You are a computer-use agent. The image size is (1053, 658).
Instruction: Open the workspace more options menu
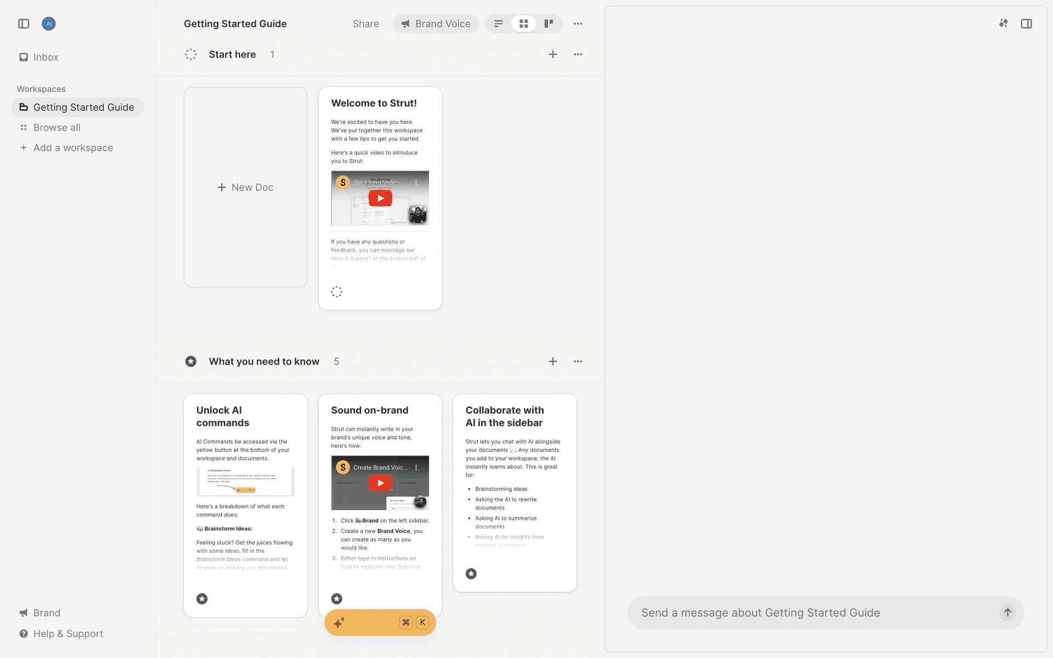pos(578,24)
